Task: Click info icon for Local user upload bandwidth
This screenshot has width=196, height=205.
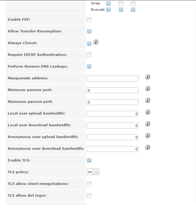Action: coord(148,112)
